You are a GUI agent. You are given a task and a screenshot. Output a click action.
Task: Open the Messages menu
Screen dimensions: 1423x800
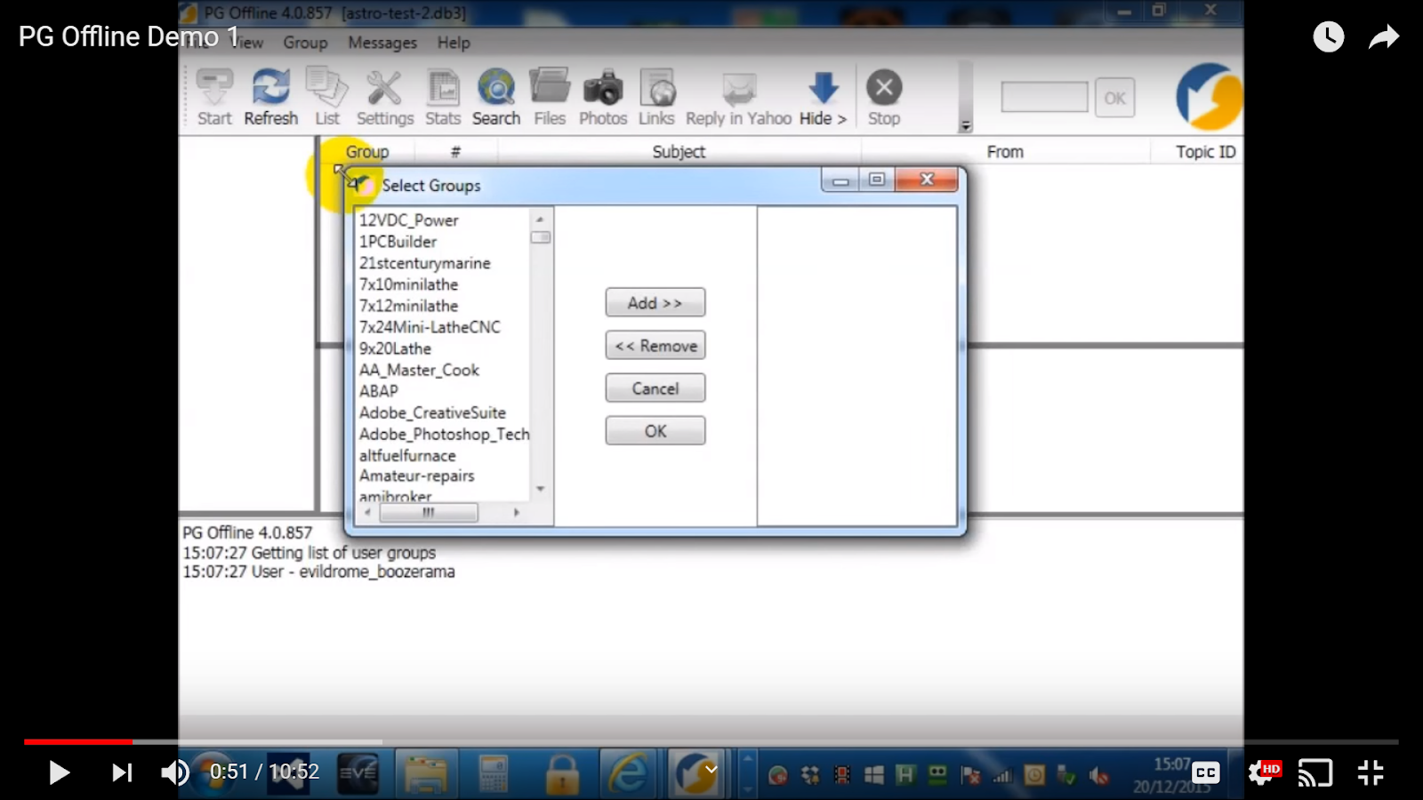tap(382, 43)
